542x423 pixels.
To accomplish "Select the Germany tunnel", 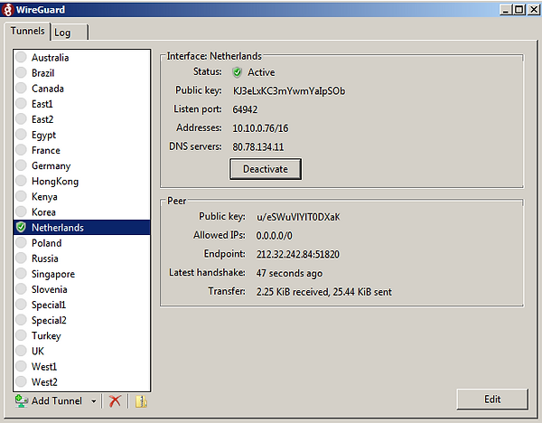I will 81,165.
